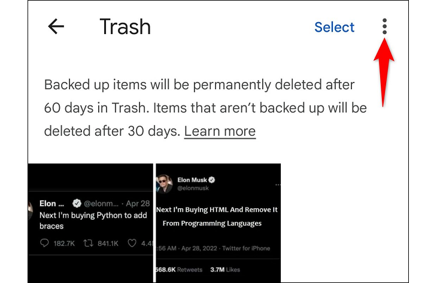The width and height of the screenshot is (437, 283).
Task: Open the Learn more link
Action: click(220, 131)
